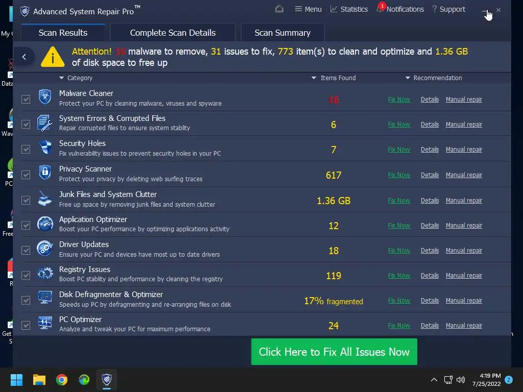Uncheck System Errors & Corrupted Files checkbox
Image resolution: width=523 pixels, height=392 pixels.
coord(26,124)
